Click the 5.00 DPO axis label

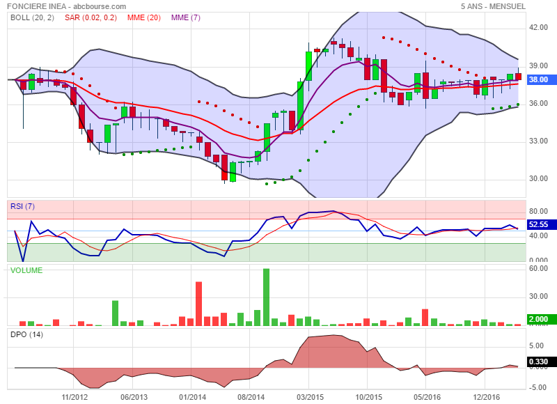tap(536, 345)
